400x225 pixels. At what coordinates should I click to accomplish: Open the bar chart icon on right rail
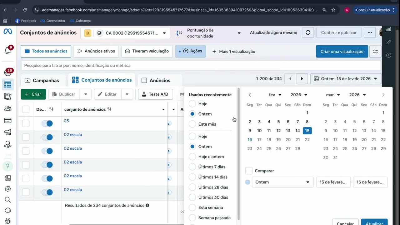389,29
